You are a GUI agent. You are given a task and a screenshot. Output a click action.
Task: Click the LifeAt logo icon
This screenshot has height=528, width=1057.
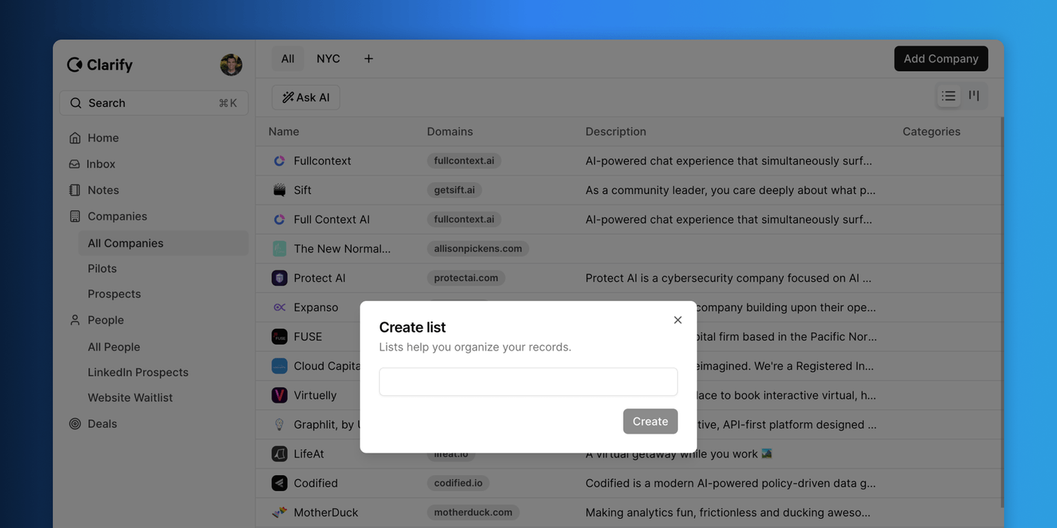point(279,454)
